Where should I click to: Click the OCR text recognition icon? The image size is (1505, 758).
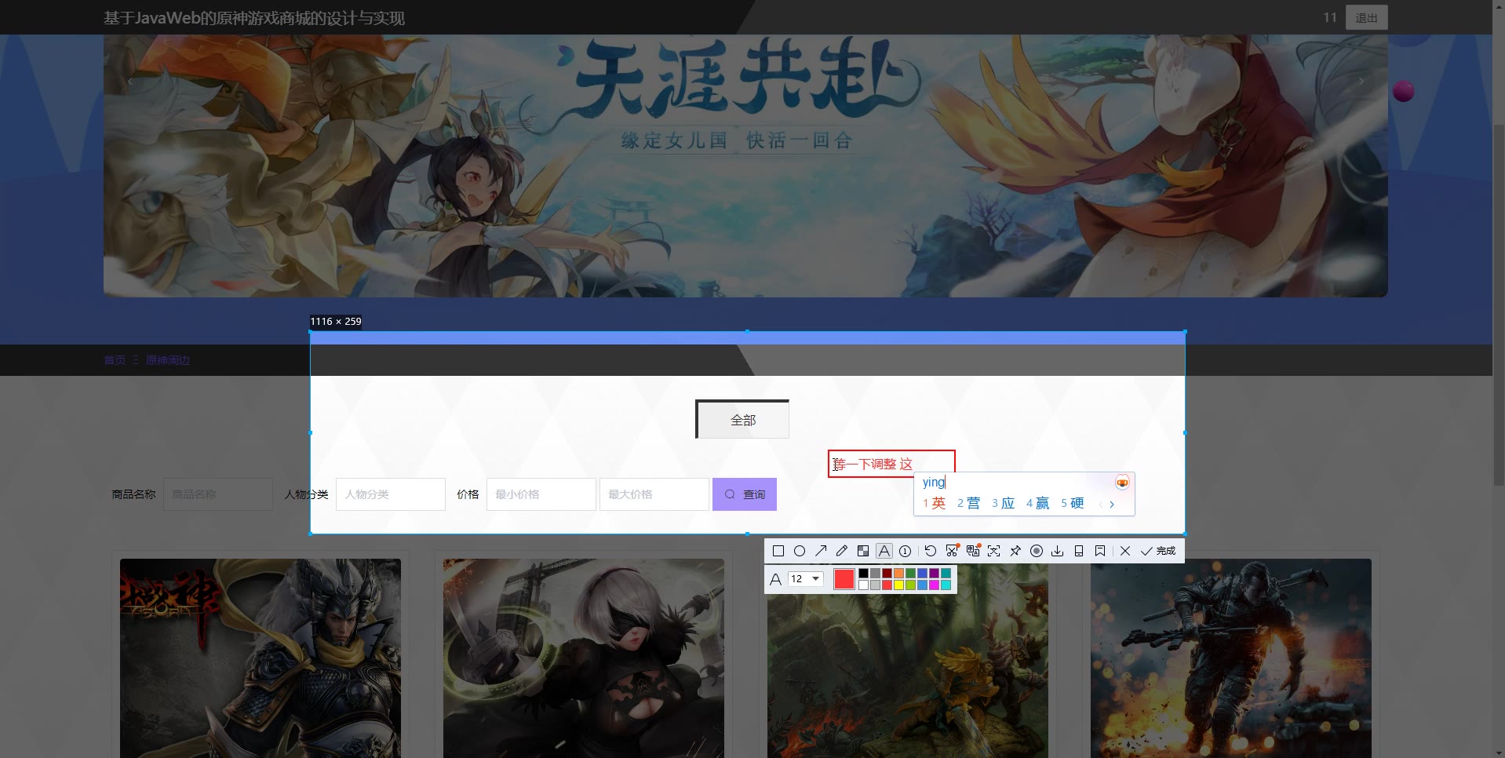point(994,551)
